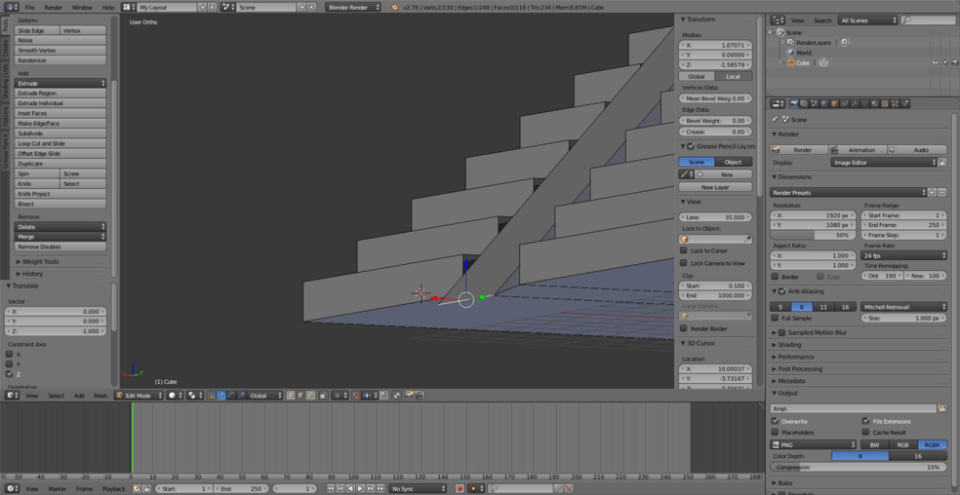Switch to vertex select mode

click(291, 396)
